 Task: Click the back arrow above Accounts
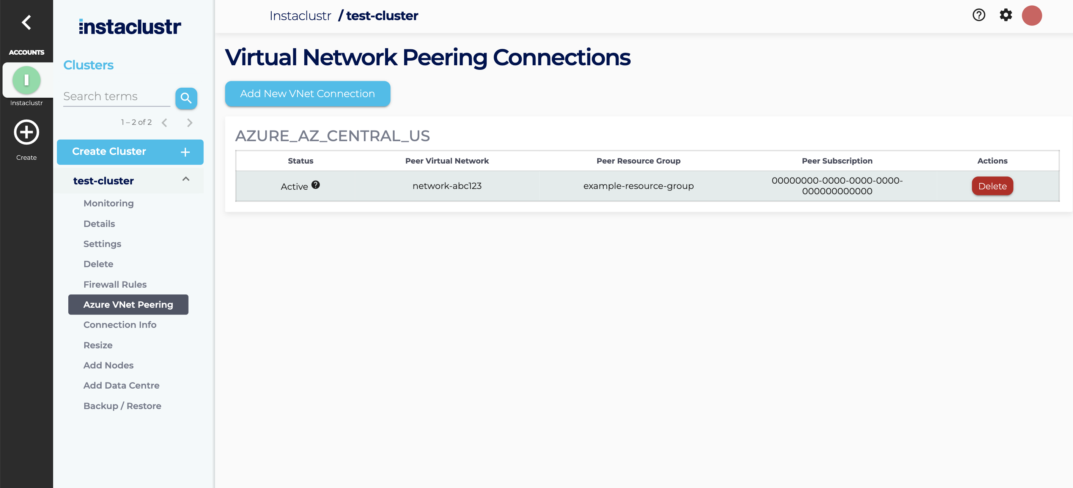[x=26, y=22]
